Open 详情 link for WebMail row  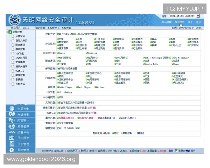[x=94, y=113]
